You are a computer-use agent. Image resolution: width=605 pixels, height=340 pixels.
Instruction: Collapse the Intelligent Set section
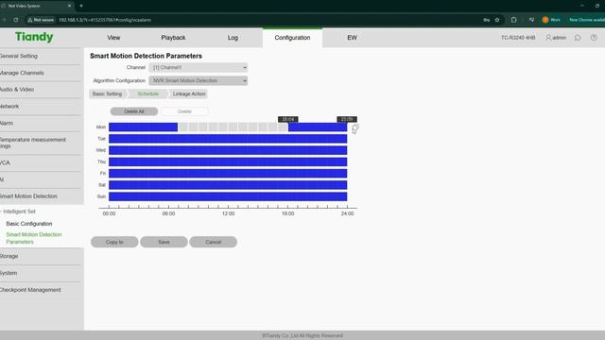click(18, 212)
